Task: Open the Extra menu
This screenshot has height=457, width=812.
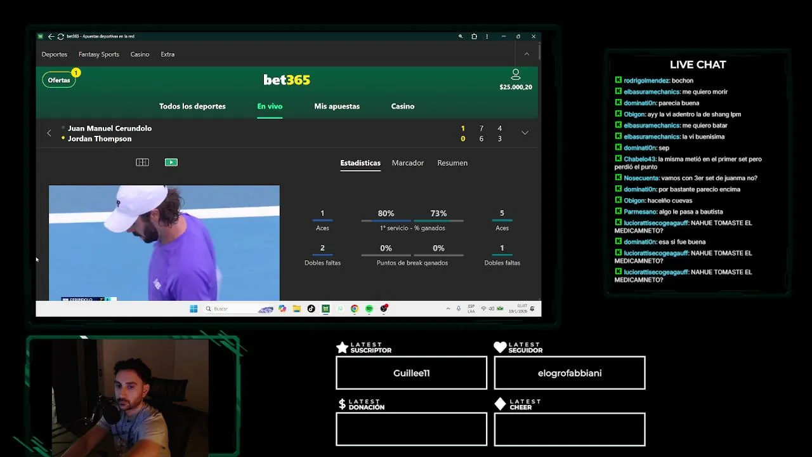Action: point(167,55)
